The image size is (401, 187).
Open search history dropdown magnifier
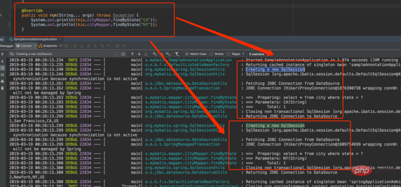12,54
